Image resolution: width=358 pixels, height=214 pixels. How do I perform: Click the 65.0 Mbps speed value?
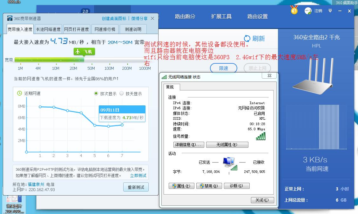[x=256, y=129]
